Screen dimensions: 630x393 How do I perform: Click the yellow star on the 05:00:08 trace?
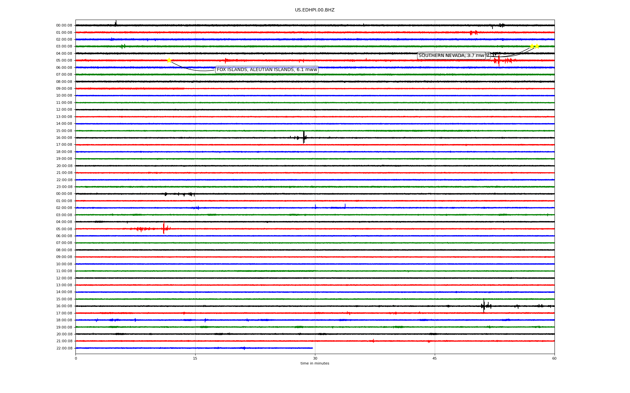tap(169, 60)
